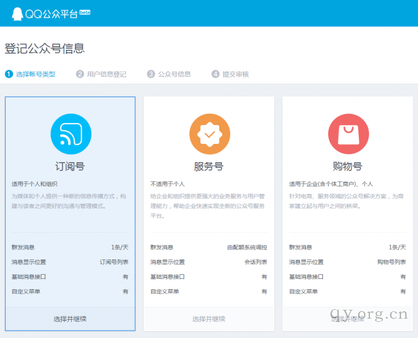Image resolution: width=418 pixels, height=338 pixels.
Task: Click the QQ penguin logo icon
Action: [x=17, y=14]
